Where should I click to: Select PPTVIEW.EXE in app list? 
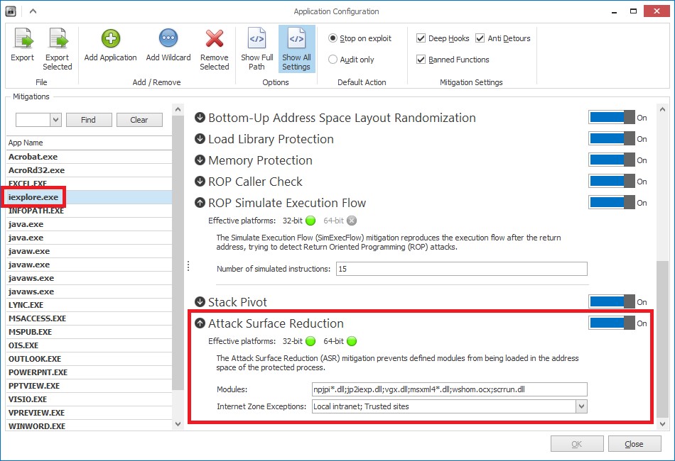pyautogui.click(x=89, y=386)
